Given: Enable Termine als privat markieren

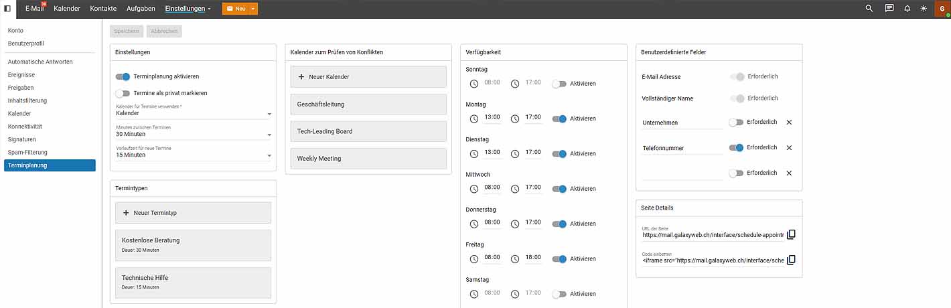Looking at the screenshot, I should point(123,93).
